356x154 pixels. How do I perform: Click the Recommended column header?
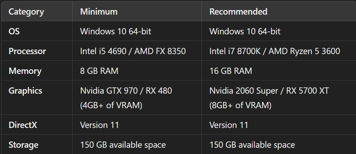[238, 11]
